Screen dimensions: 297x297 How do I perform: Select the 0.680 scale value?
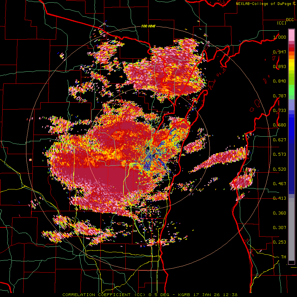click(280, 125)
